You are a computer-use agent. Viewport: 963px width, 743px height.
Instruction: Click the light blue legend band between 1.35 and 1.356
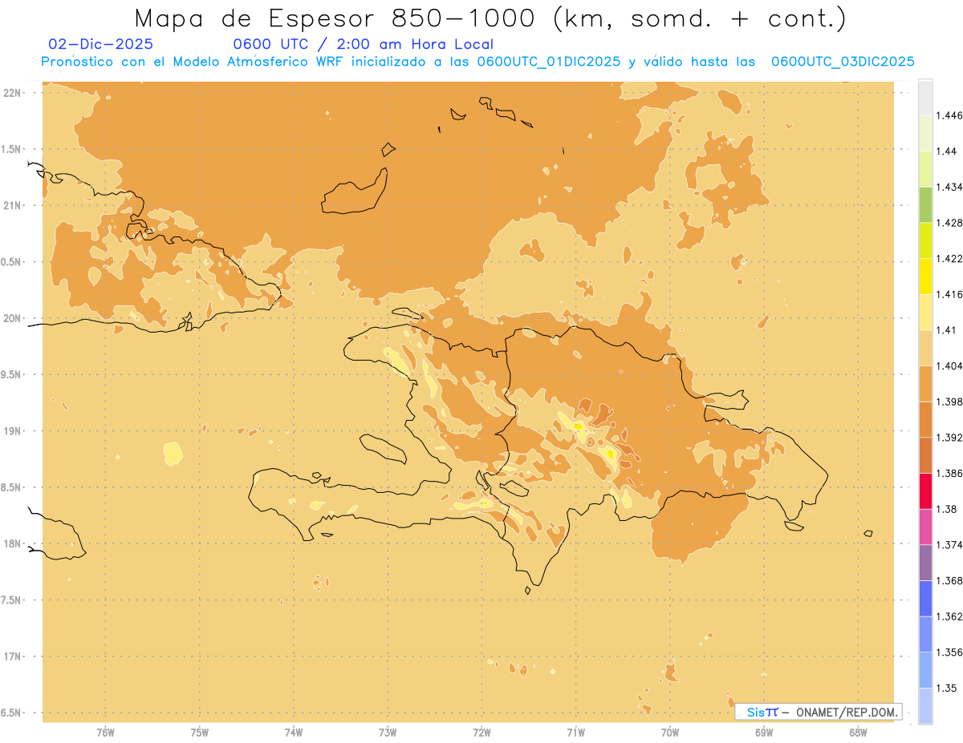click(925, 670)
